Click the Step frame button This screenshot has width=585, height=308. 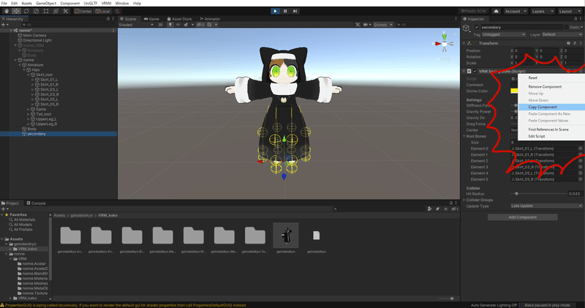click(x=295, y=11)
